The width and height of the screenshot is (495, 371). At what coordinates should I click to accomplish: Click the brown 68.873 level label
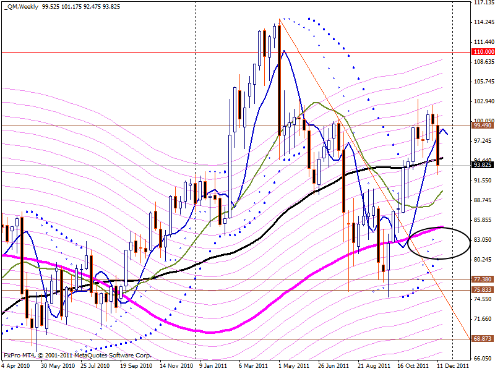click(483, 338)
